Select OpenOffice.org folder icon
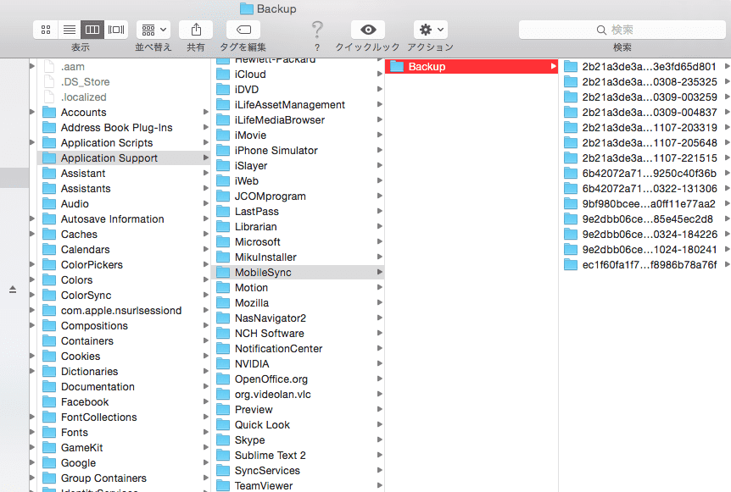 (223, 379)
